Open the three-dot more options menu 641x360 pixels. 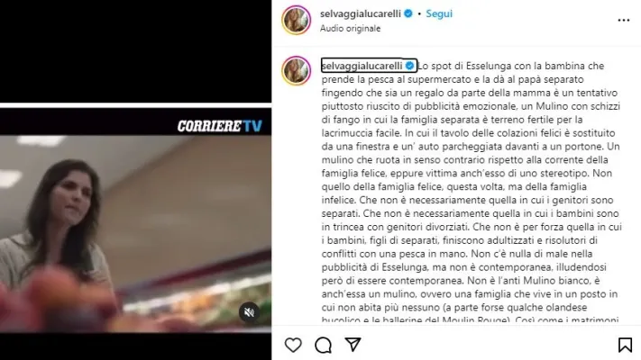pyautogui.click(x=624, y=20)
